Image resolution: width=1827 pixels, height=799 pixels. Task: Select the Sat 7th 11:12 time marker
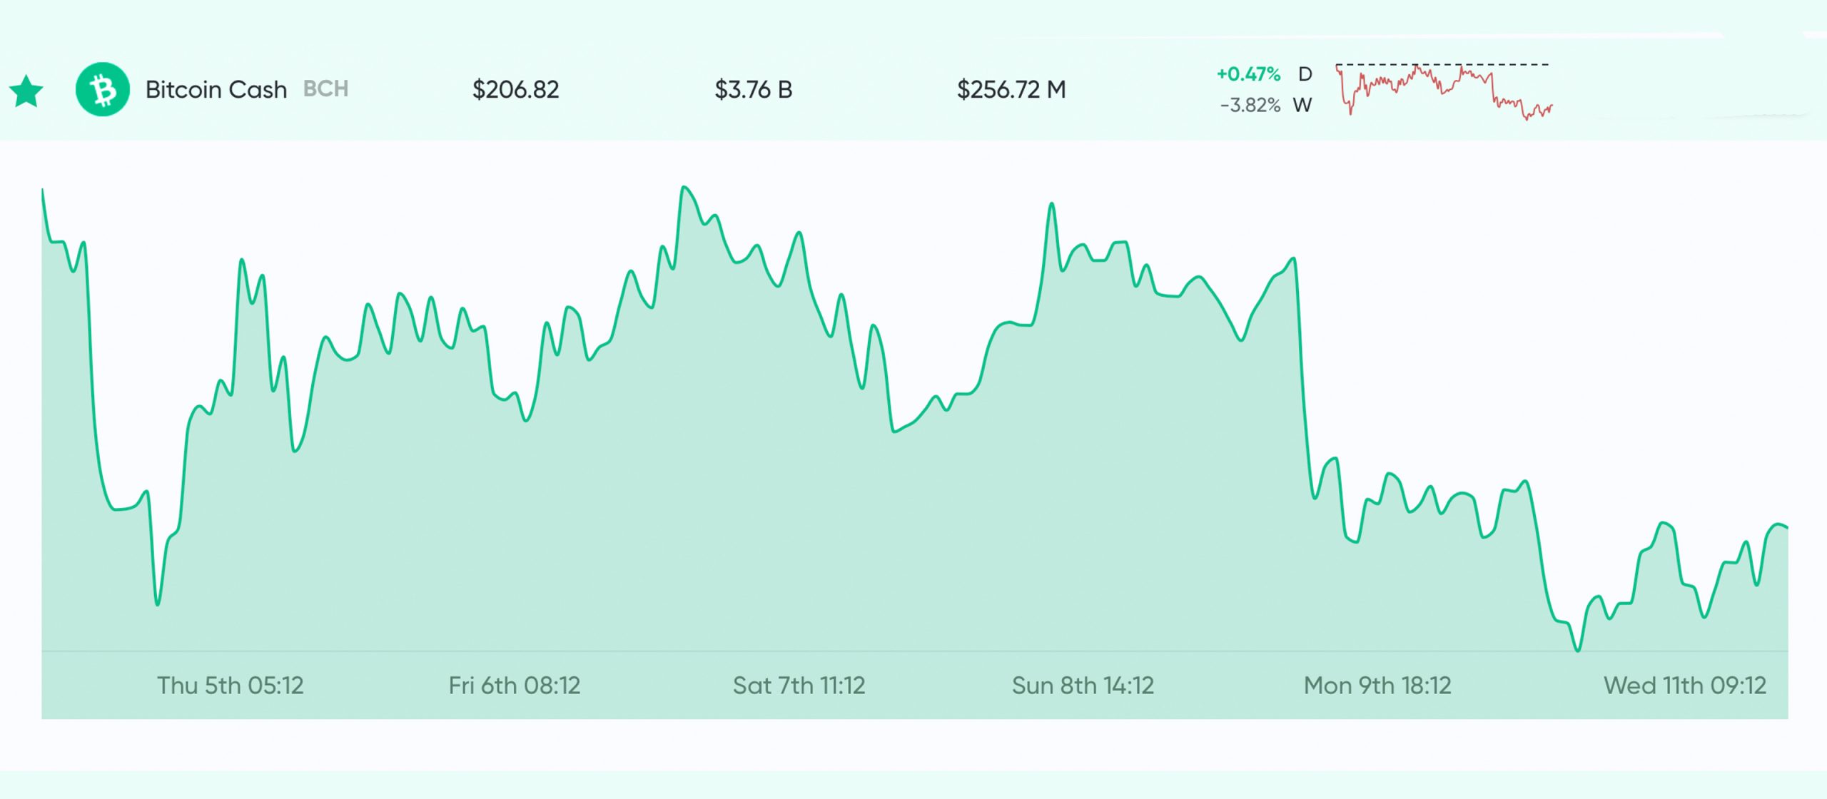799,686
